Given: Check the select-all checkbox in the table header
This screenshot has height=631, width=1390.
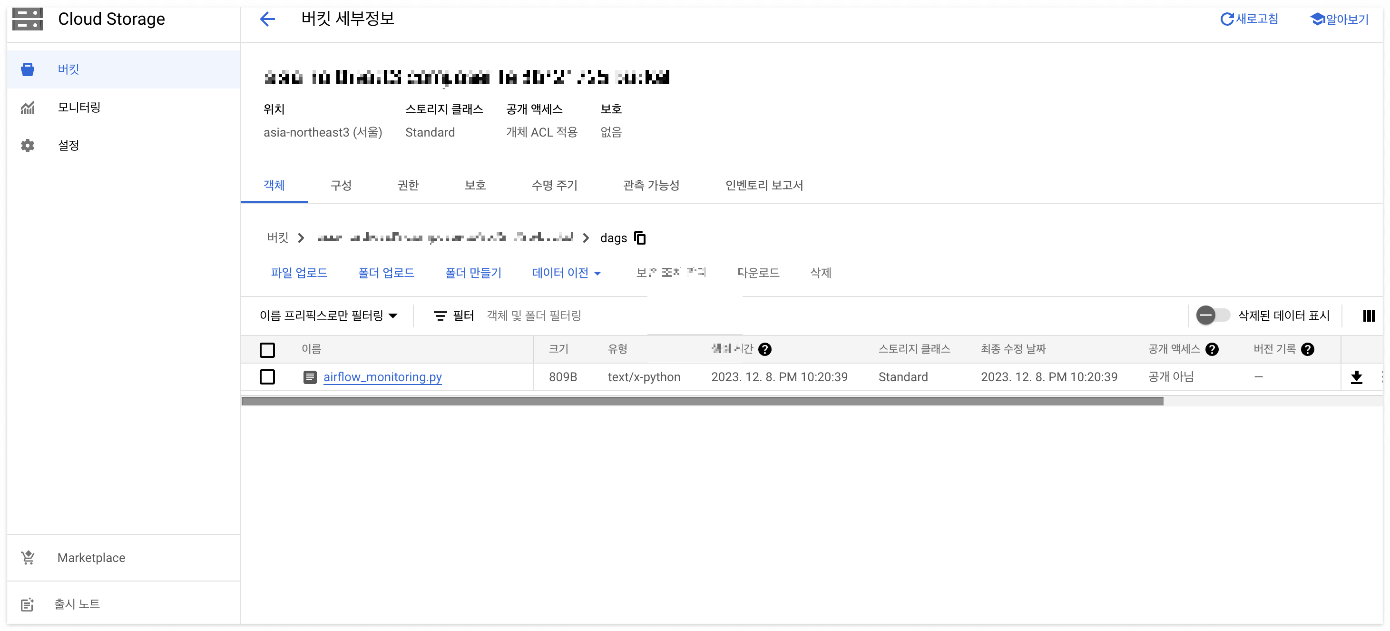Looking at the screenshot, I should pos(267,350).
